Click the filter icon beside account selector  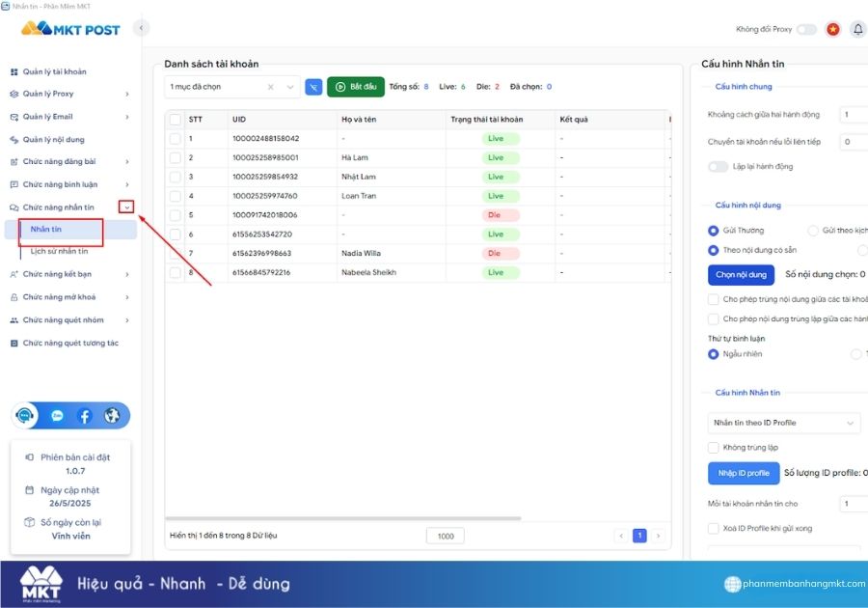tap(313, 86)
